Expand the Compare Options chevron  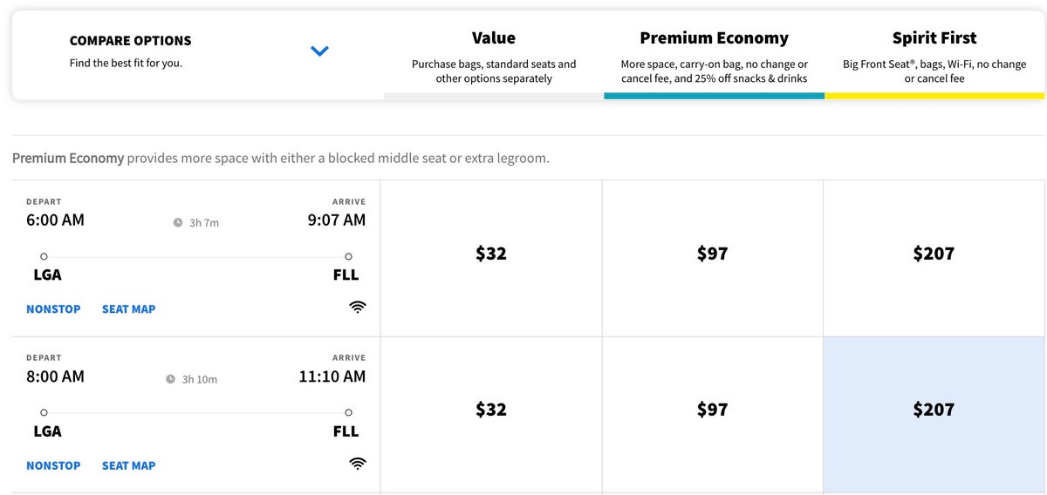tap(319, 51)
